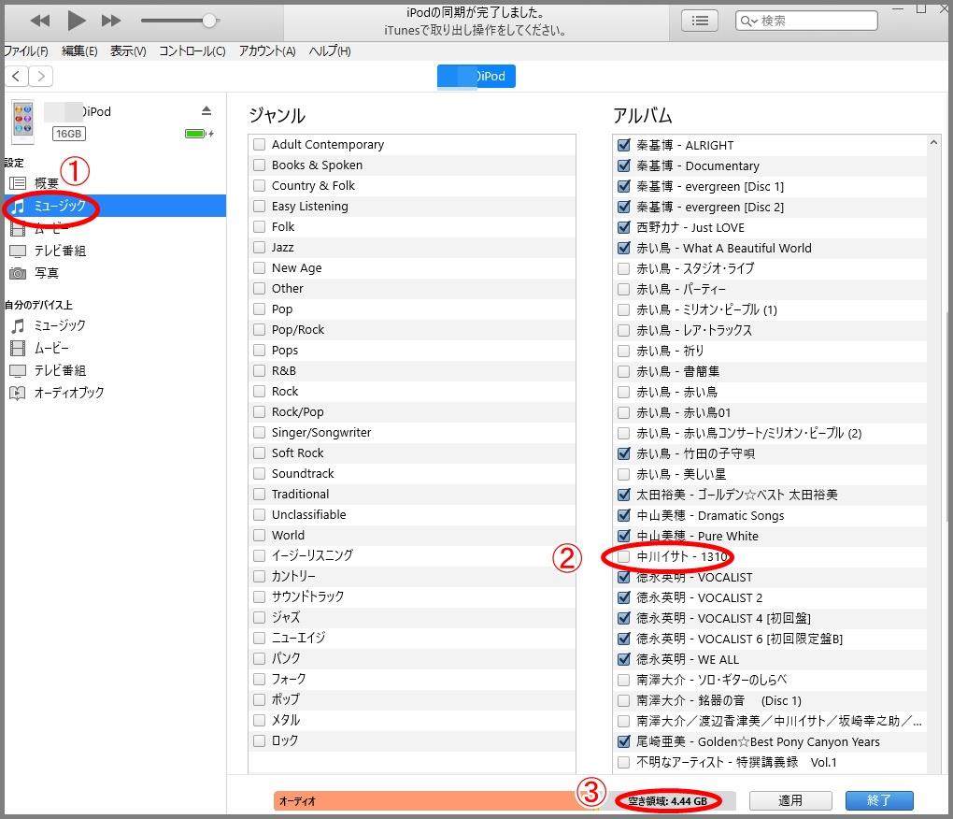
Task: Uncheck 徳永英明 - VOCALIST 2 album
Action: pos(623,597)
